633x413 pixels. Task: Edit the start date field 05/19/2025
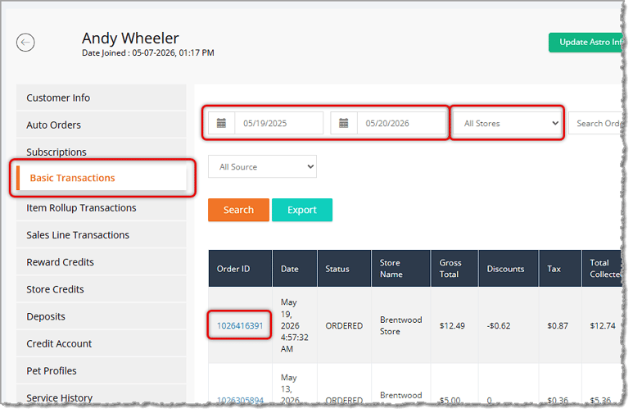[279, 123]
